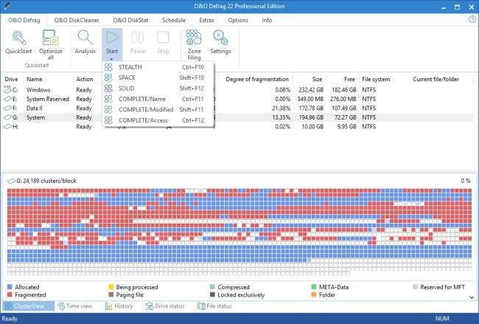Click the 21.38% fragmentation value
This screenshot has width=479, height=324.
[x=281, y=108]
